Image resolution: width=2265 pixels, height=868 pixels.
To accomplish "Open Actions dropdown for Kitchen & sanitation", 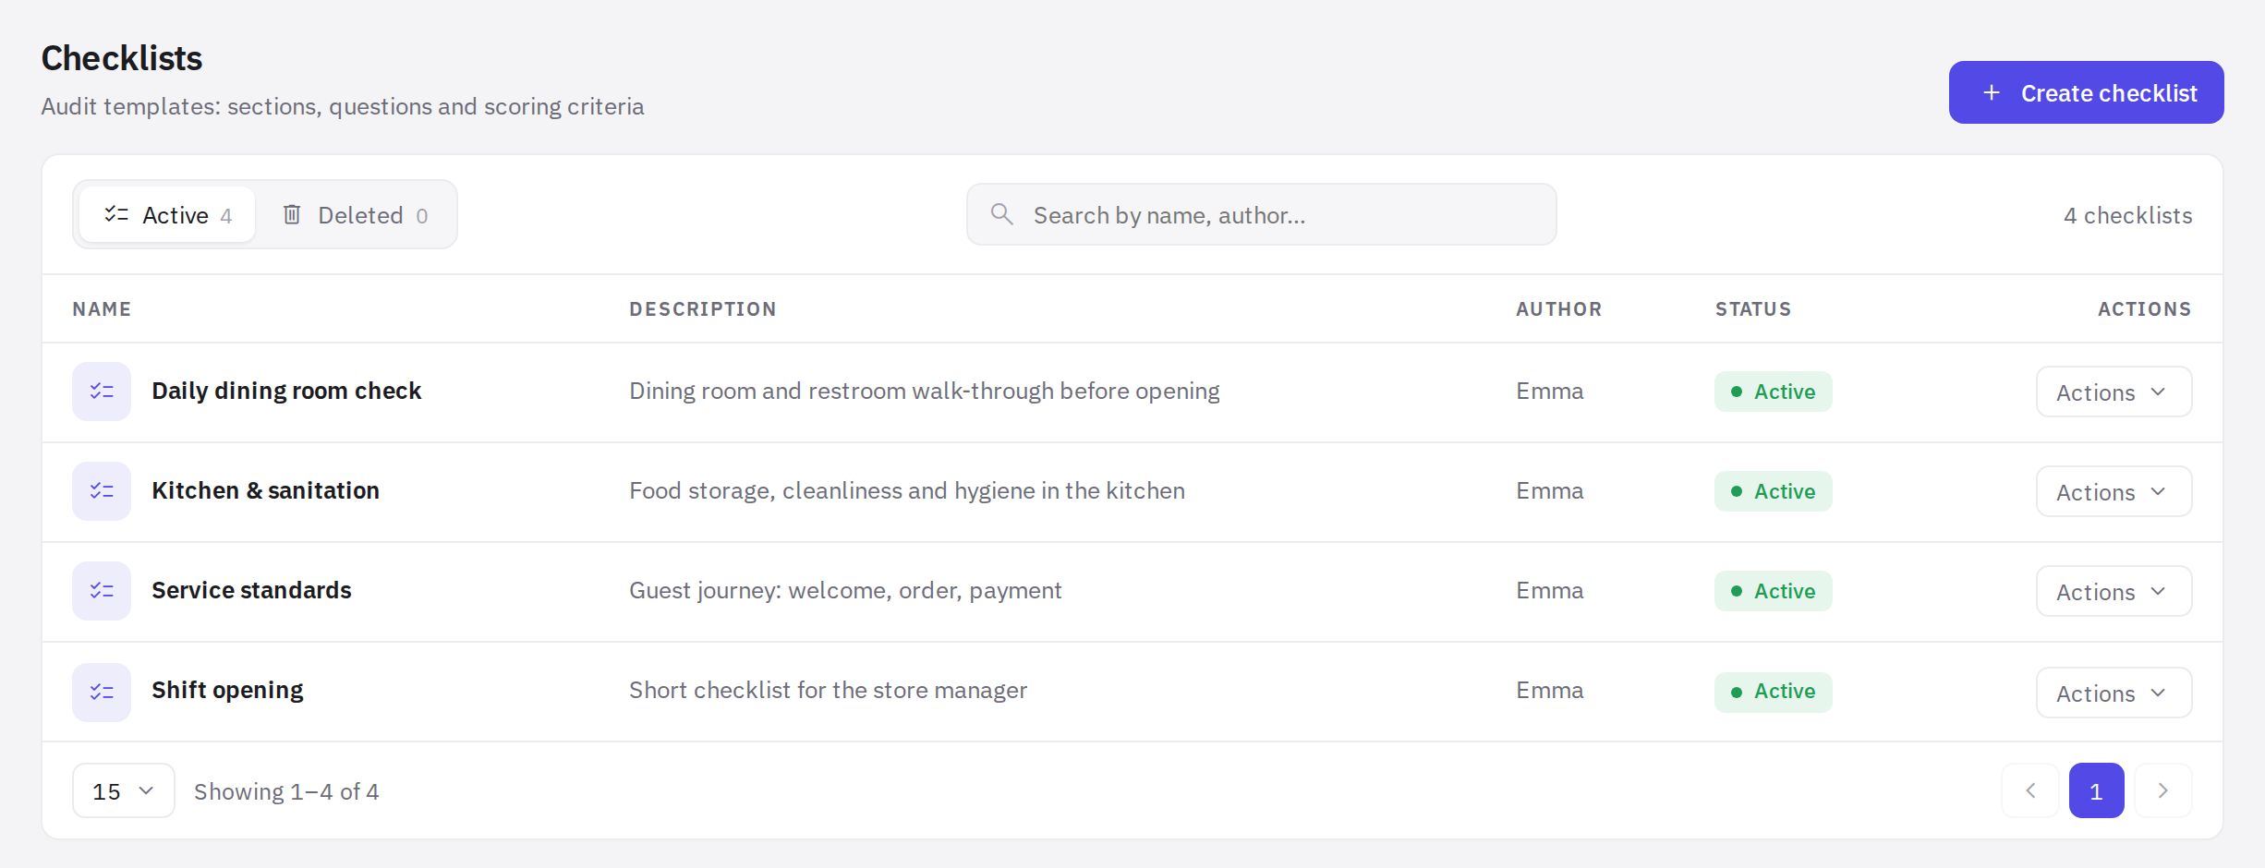I will tap(2114, 491).
